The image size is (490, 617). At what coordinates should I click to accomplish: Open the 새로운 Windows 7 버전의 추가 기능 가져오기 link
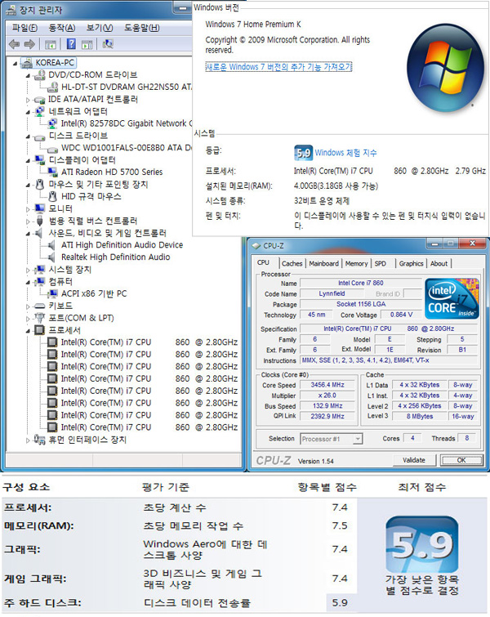click(x=278, y=67)
